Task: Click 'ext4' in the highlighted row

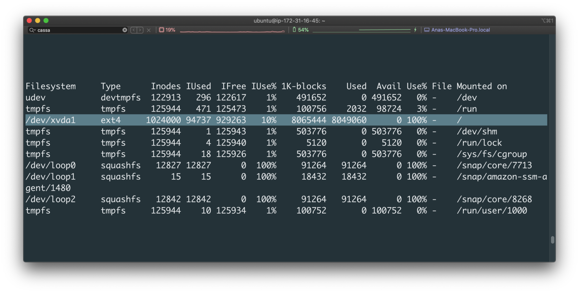Action: click(111, 120)
